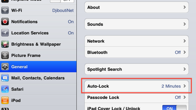Choose the Picture Frame sidebar entry
Image resolution: width=196 pixels, height=110 pixels.
(x=38, y=55)
